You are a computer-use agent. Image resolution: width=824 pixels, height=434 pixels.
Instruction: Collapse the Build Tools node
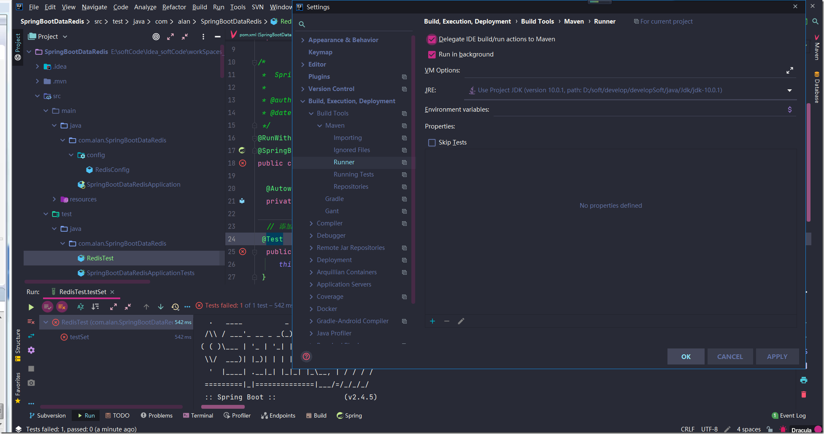point(311,113)
